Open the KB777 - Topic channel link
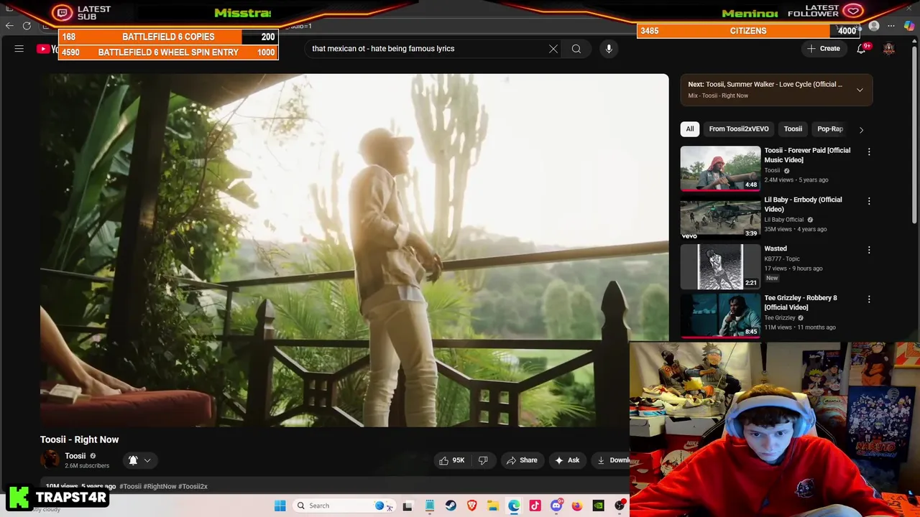The width and height of the screenshot is (920, 517). (782, 258)
